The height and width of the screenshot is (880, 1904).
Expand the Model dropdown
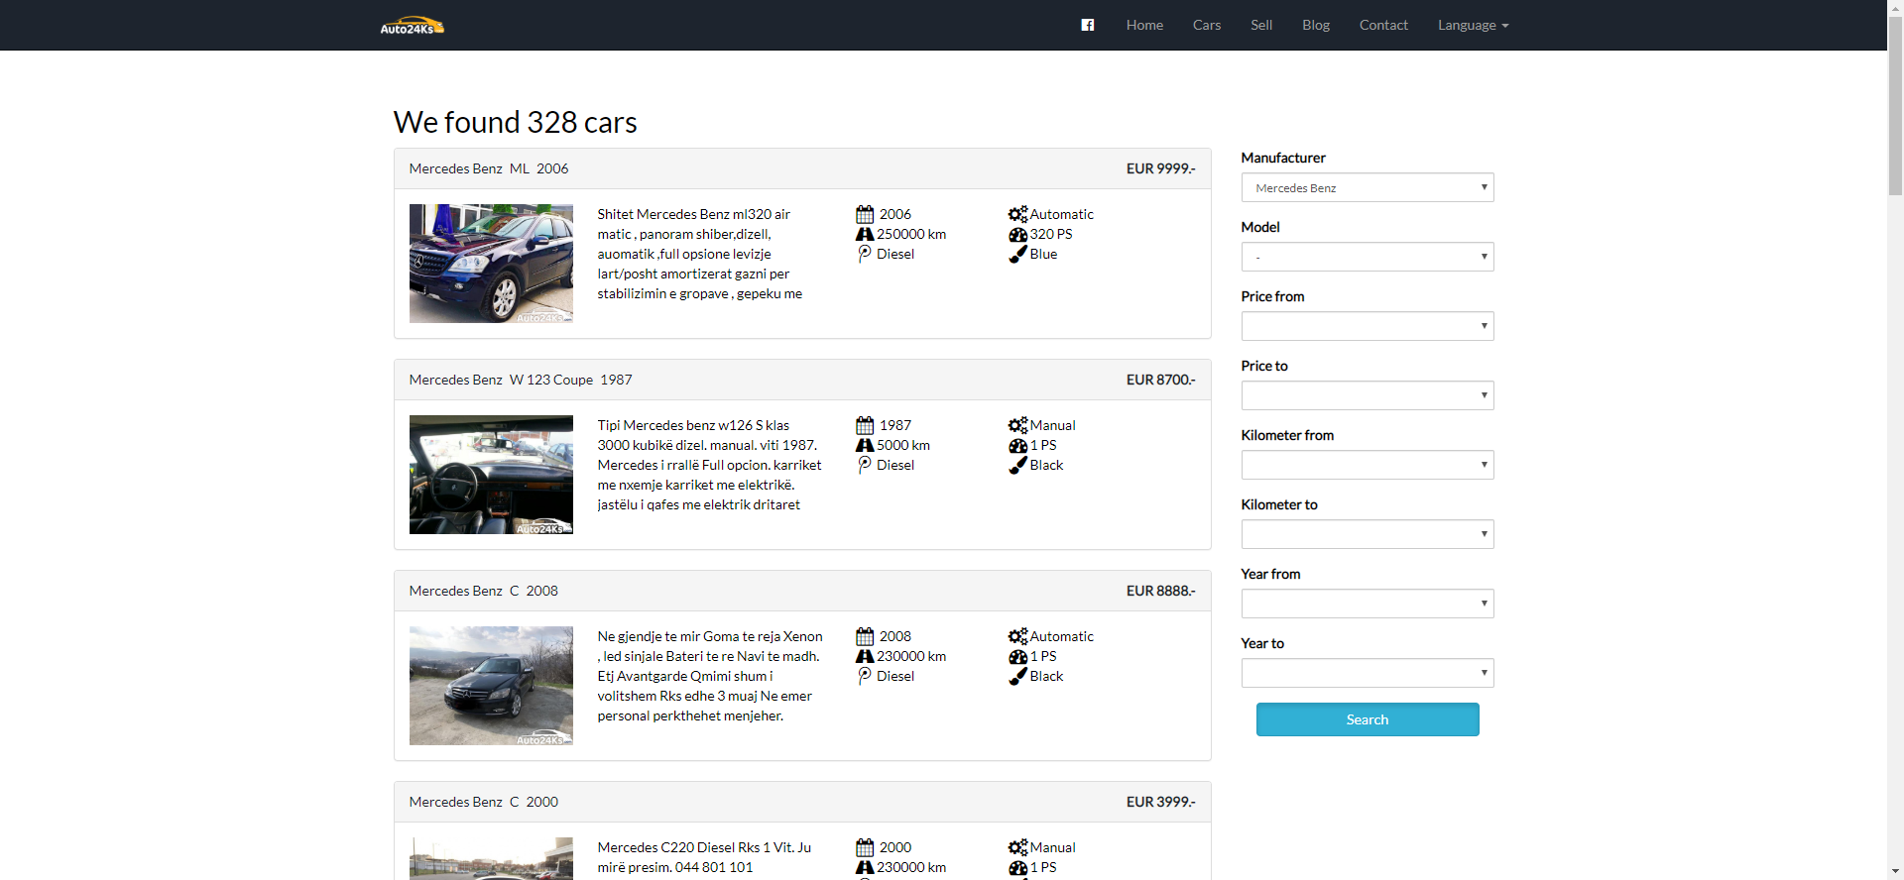(1368, 257)
